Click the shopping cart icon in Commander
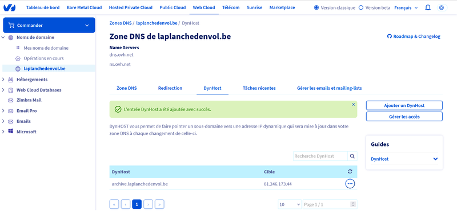Screen dimensions: 457x218 point(11,25)
